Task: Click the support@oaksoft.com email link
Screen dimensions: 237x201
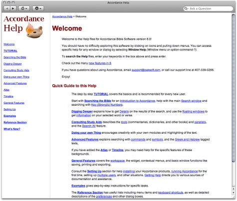Action: click(146, 70)
